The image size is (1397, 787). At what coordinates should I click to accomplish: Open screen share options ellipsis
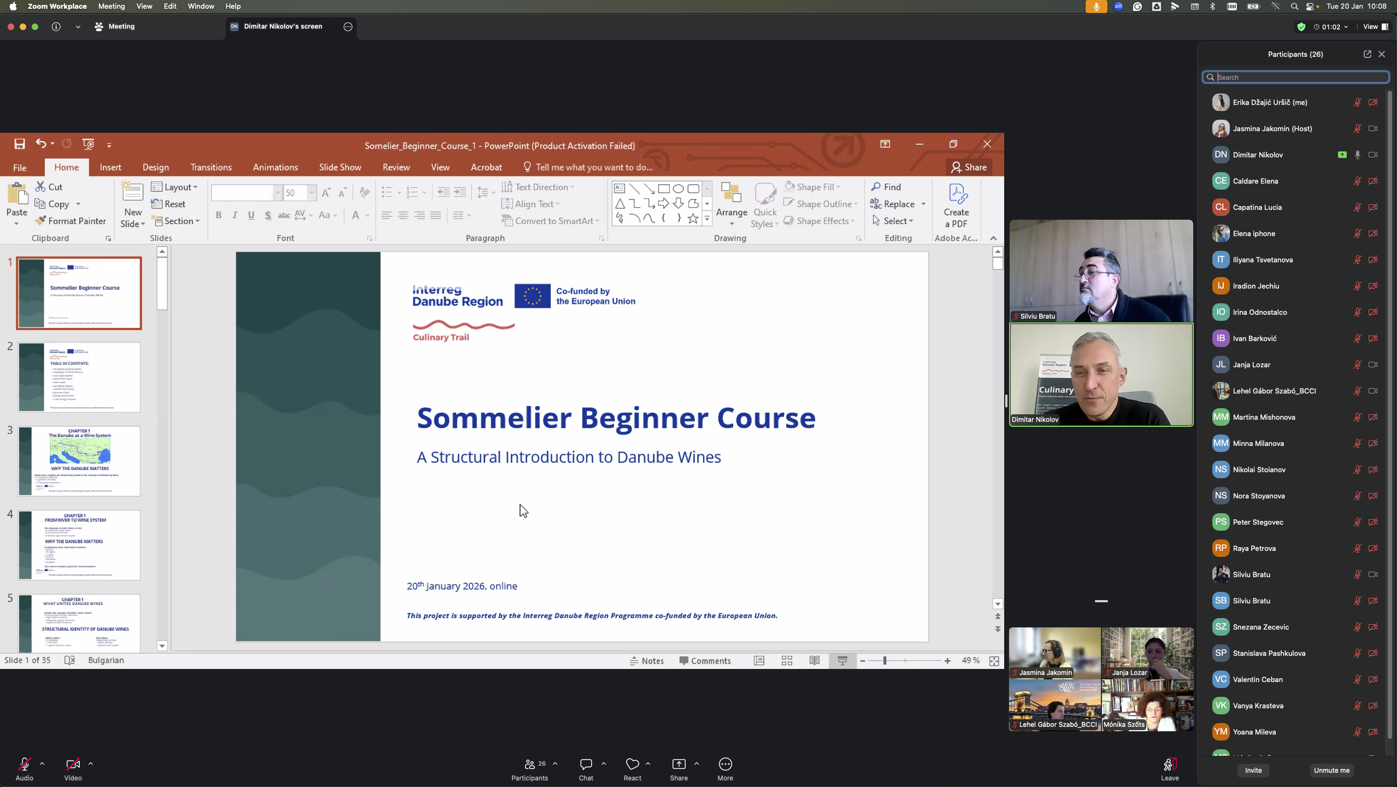(x=348, y=27)
